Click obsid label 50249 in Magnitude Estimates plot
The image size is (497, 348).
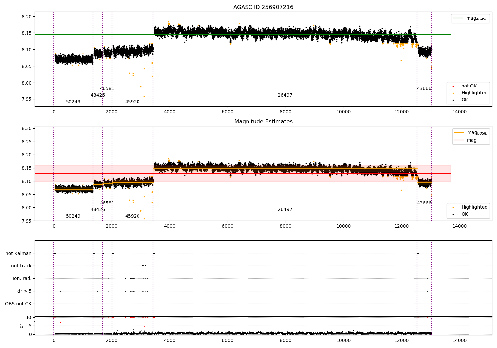coord(73,216)
